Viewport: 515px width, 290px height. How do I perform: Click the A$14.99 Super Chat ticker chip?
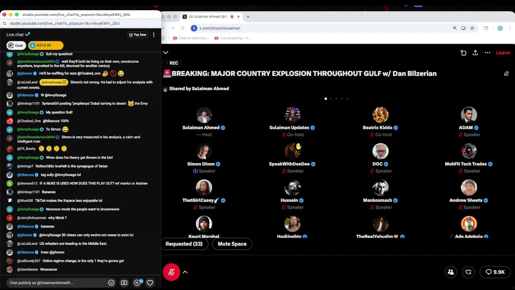[x=45, y=46]
